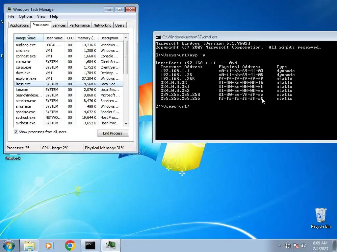This screenshot has height=252, width=337.
Task: Select svchost.exe run by NETWO...
Action: tap(68, 117)
